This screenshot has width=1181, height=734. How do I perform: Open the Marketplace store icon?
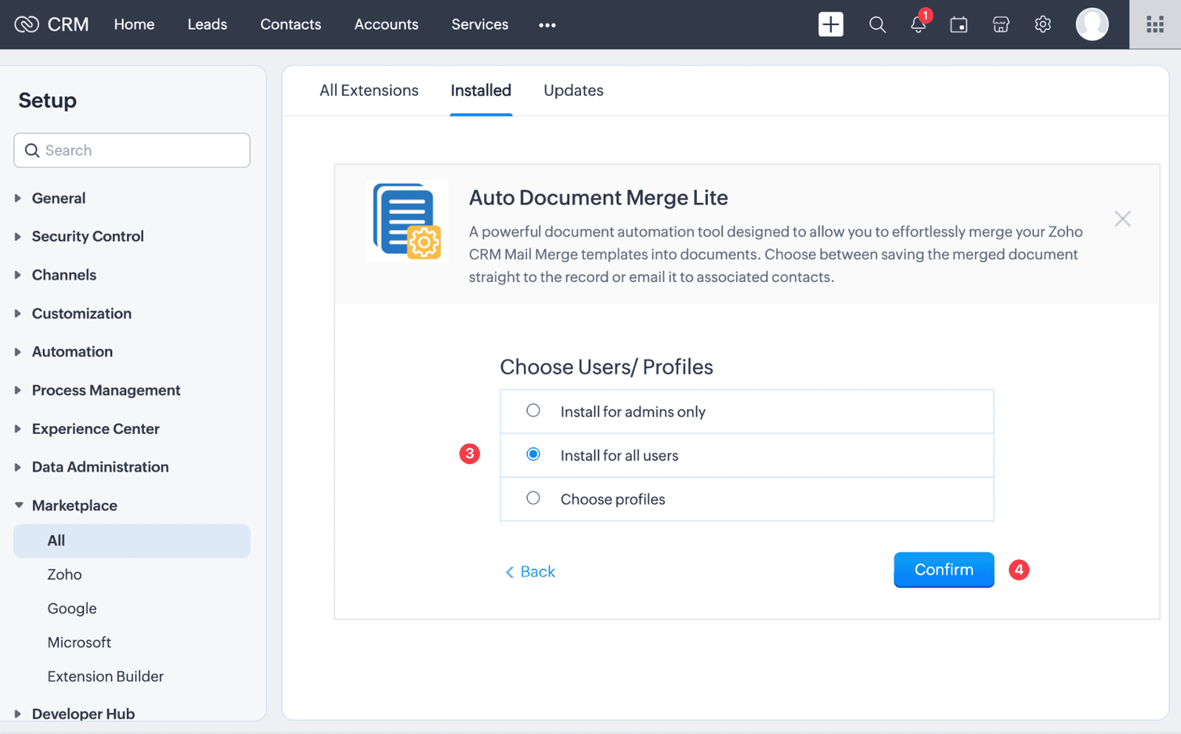(1001, 24)
